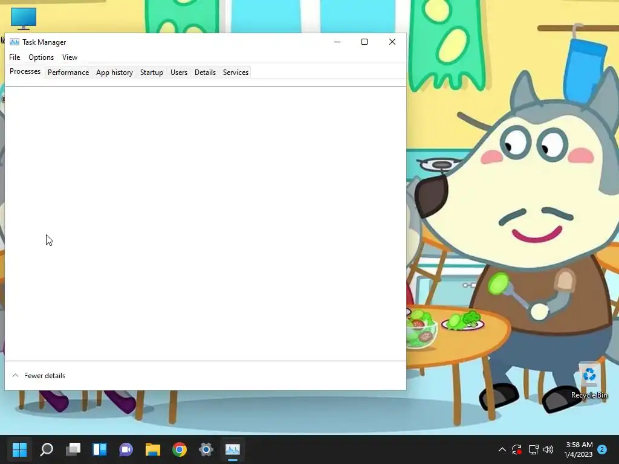Open the notifications badge showing 2
This screenshot has width=619, height=464.
point(602,449)
